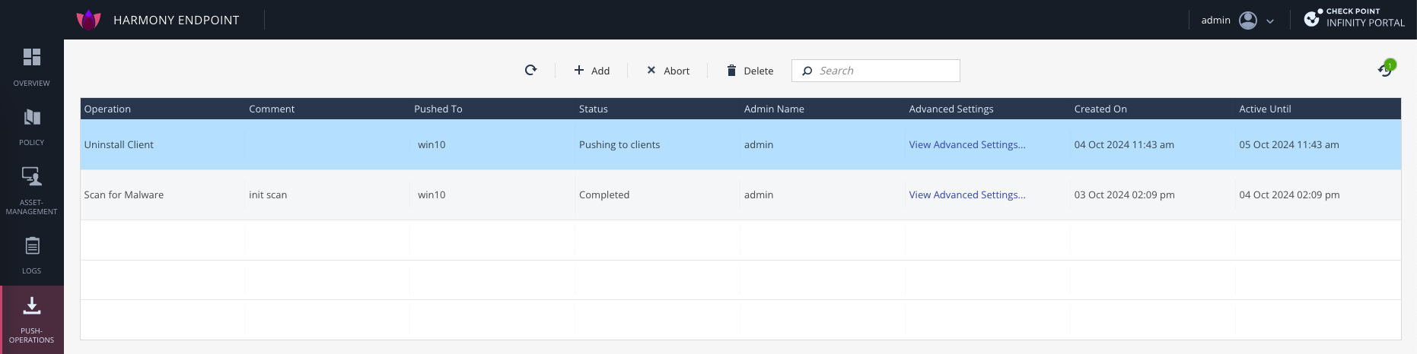View Advanced Settings for Scan for Malware

(966, 195)
